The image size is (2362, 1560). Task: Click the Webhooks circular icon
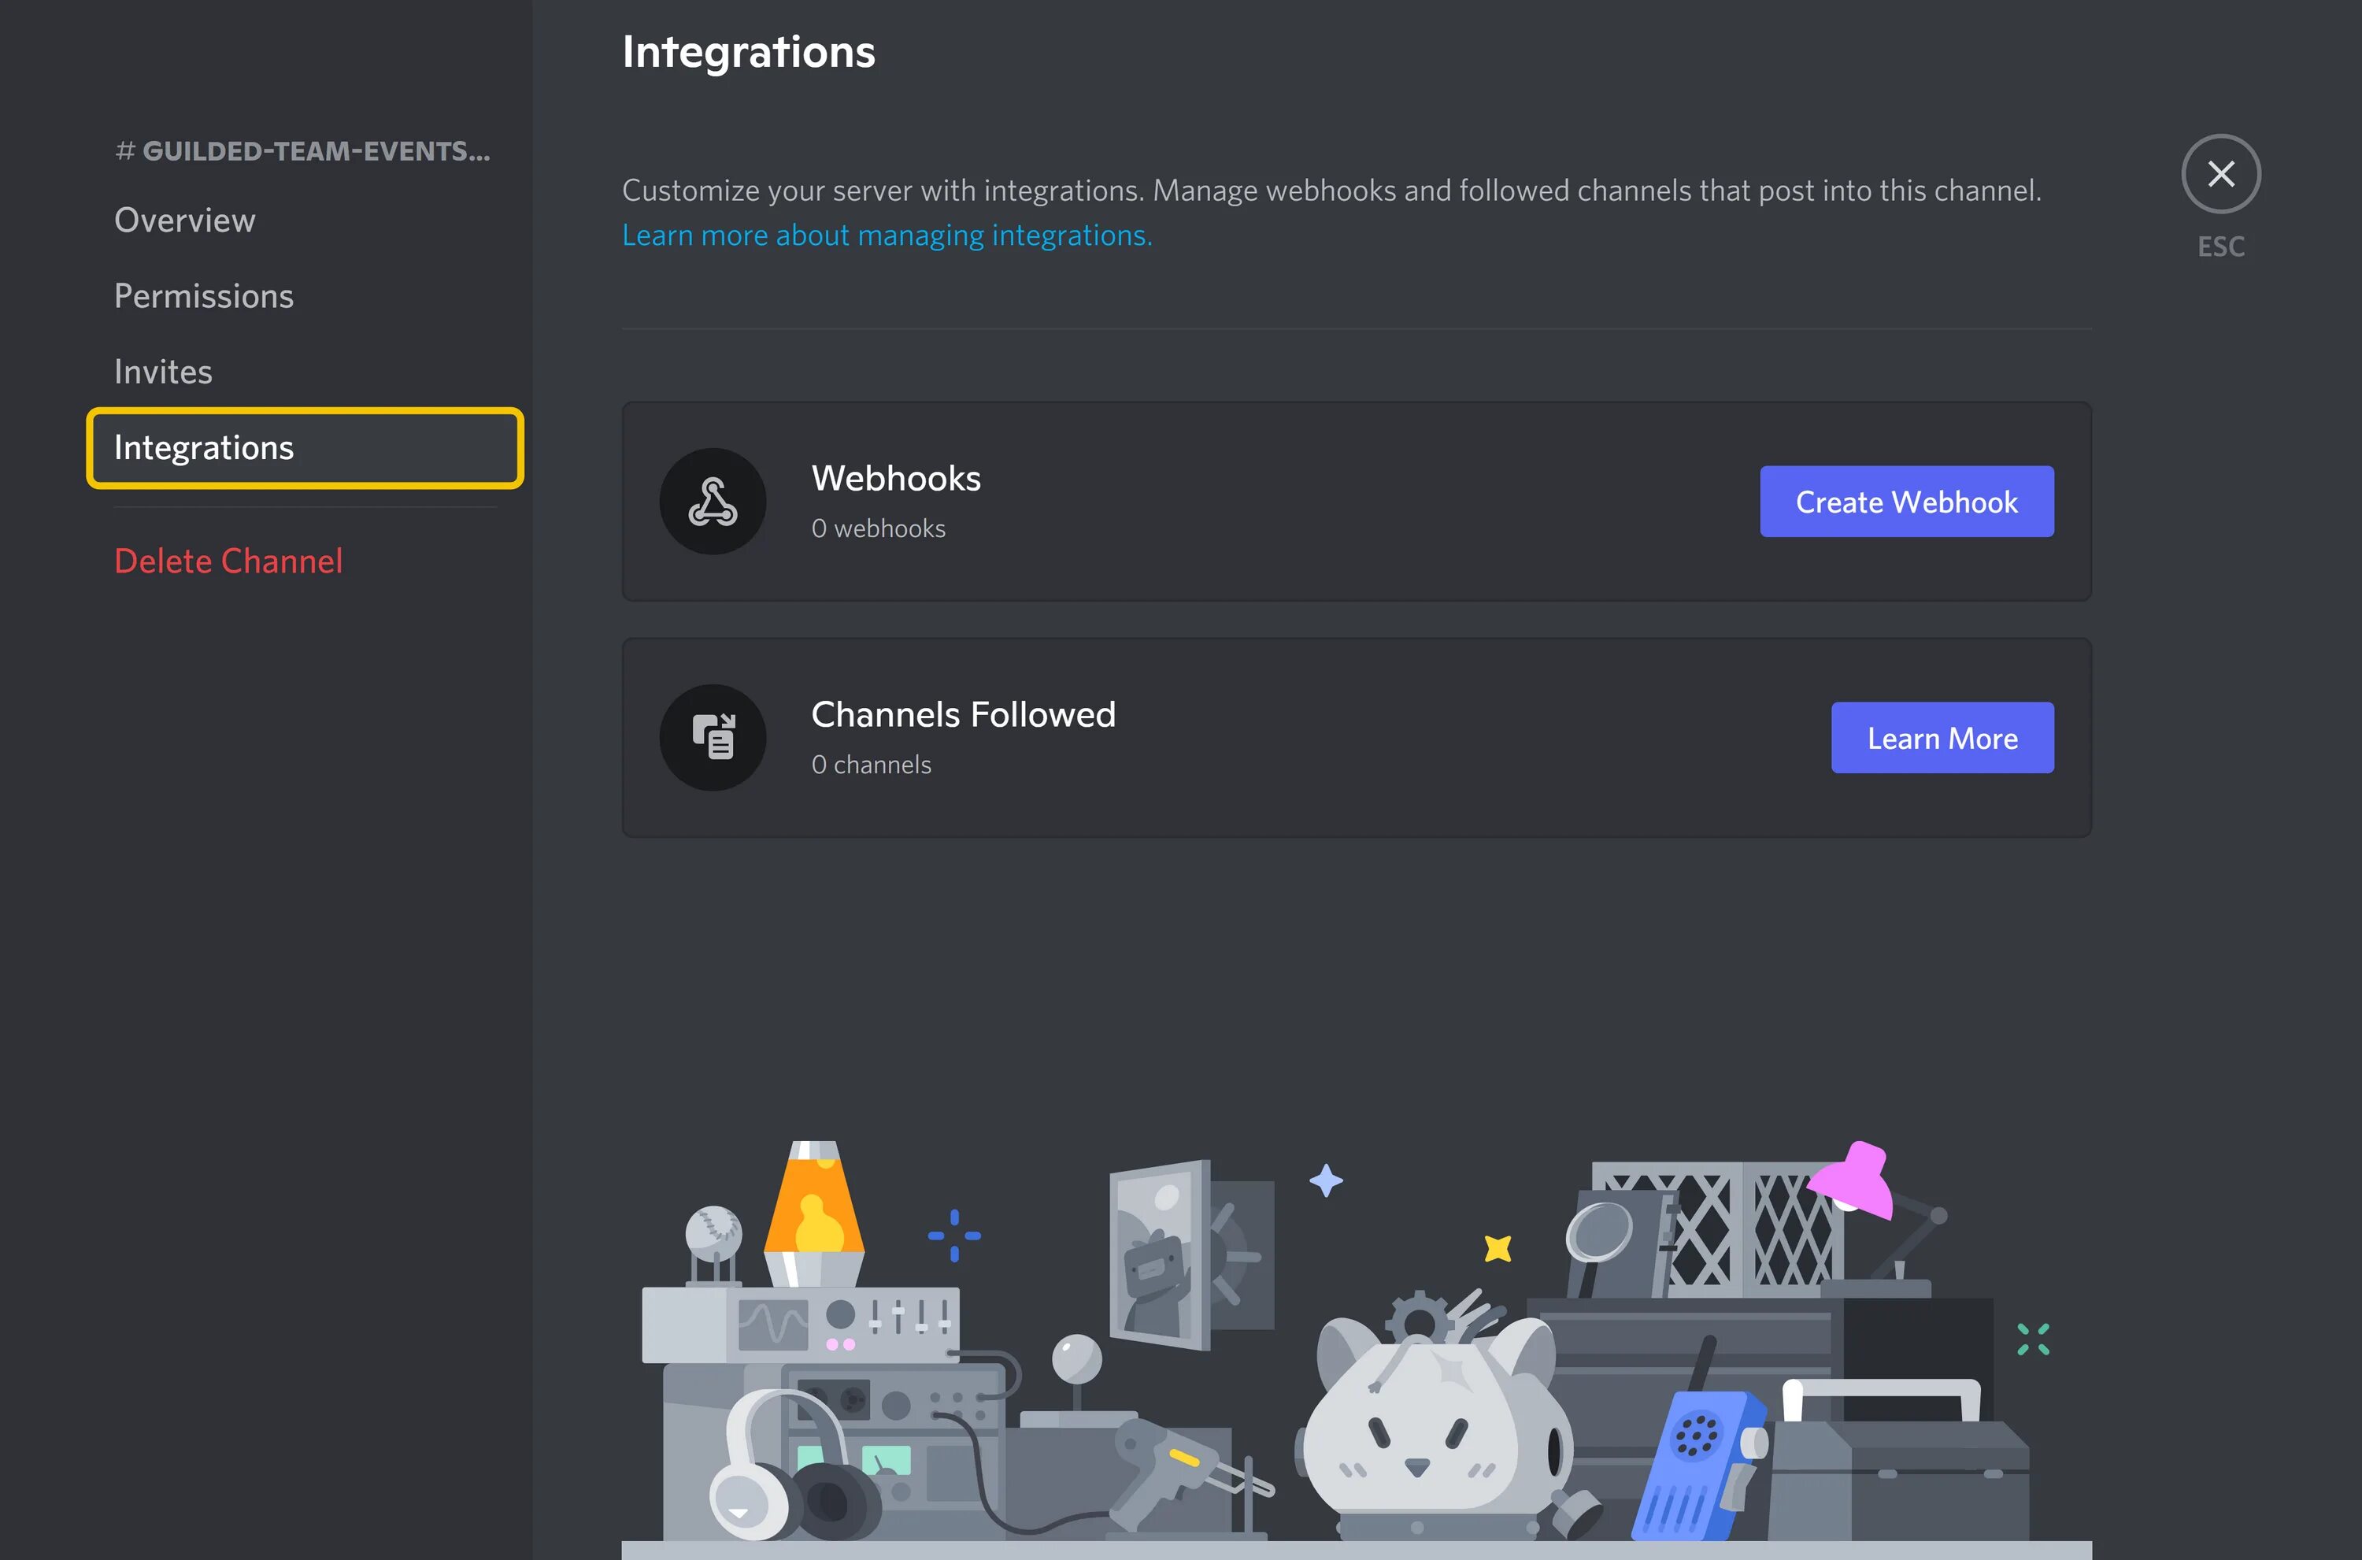pyautogui.click(x=712, y=502)
